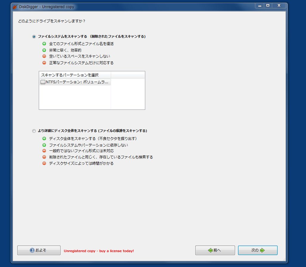Click the スキャンするパーテーションを選択 column header
This screenshot has height=267, width=306.
point(75,75)
